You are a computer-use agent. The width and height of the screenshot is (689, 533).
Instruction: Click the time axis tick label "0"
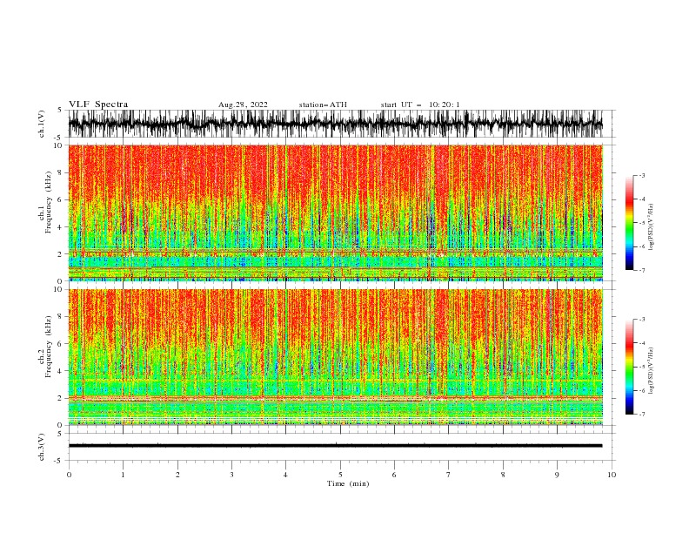coord(69,475)
